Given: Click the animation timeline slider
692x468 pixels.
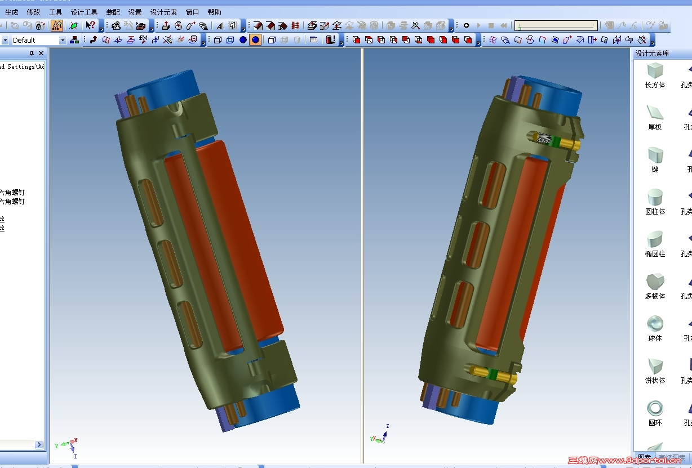Looking at the screenshot, I should tap(556, 25).
